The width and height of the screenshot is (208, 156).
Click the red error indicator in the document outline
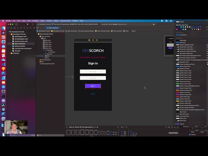pyautogui.click(x=63, y=34)
